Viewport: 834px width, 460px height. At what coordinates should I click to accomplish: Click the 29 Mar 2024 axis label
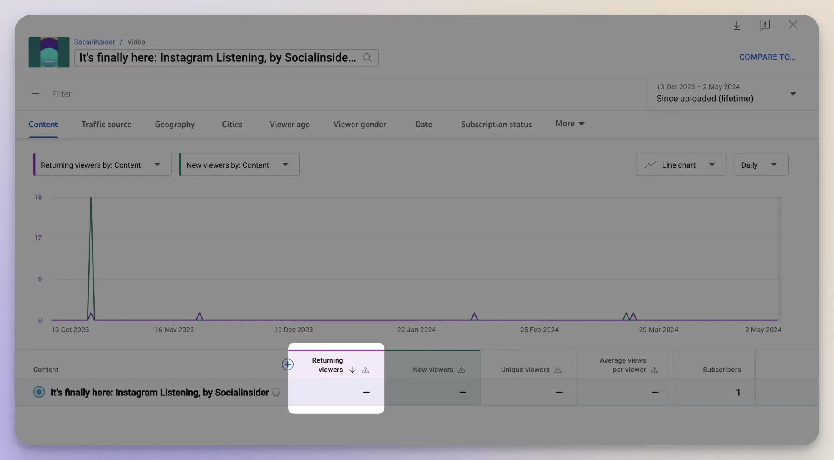658,330
